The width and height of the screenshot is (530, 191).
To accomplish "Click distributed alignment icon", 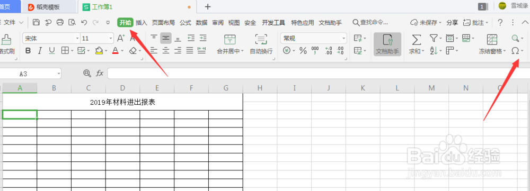I will coord(202,51).
